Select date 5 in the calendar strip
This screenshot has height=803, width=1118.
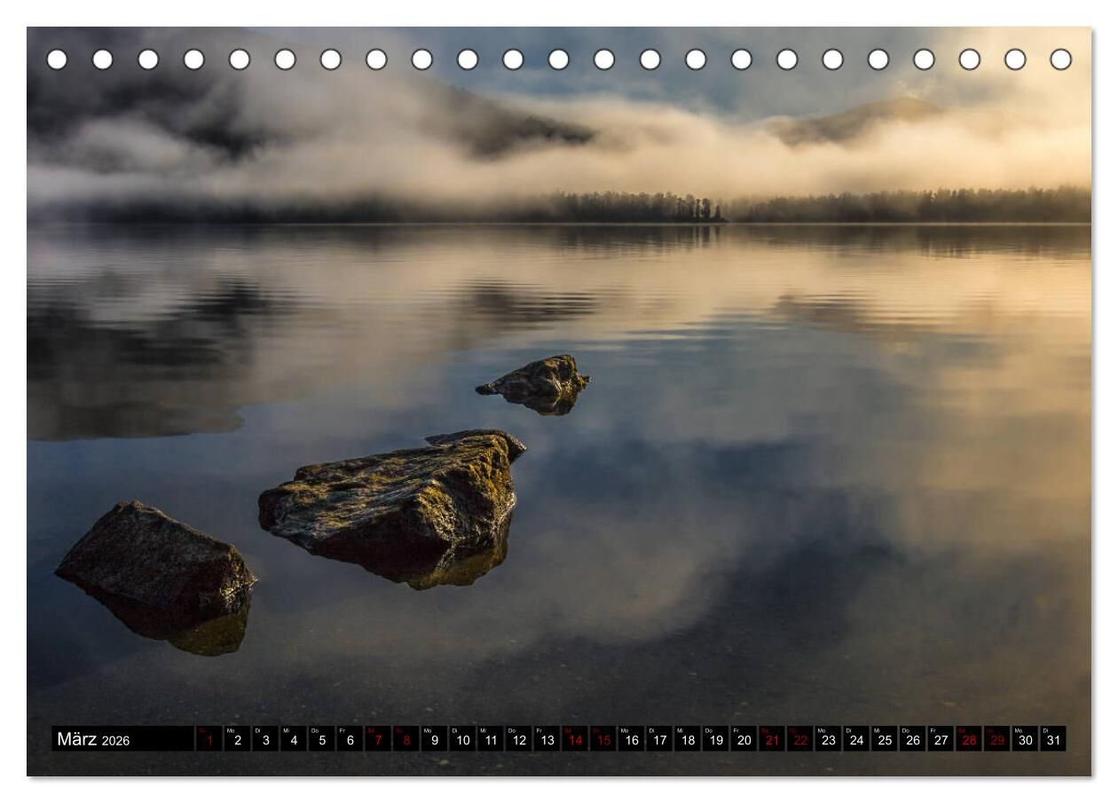pos(321,739)
